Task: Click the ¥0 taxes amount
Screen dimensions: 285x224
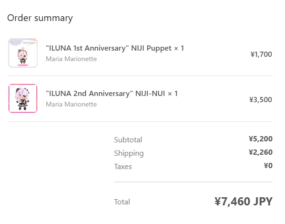Action: pyautogui.click(x=268, y=166)
